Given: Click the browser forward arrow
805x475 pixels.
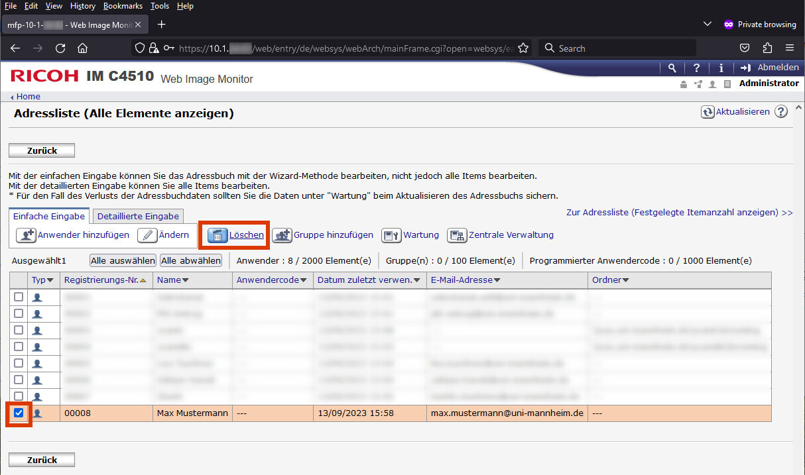Looking at the screenshot, I should click(x=38, y=48).
